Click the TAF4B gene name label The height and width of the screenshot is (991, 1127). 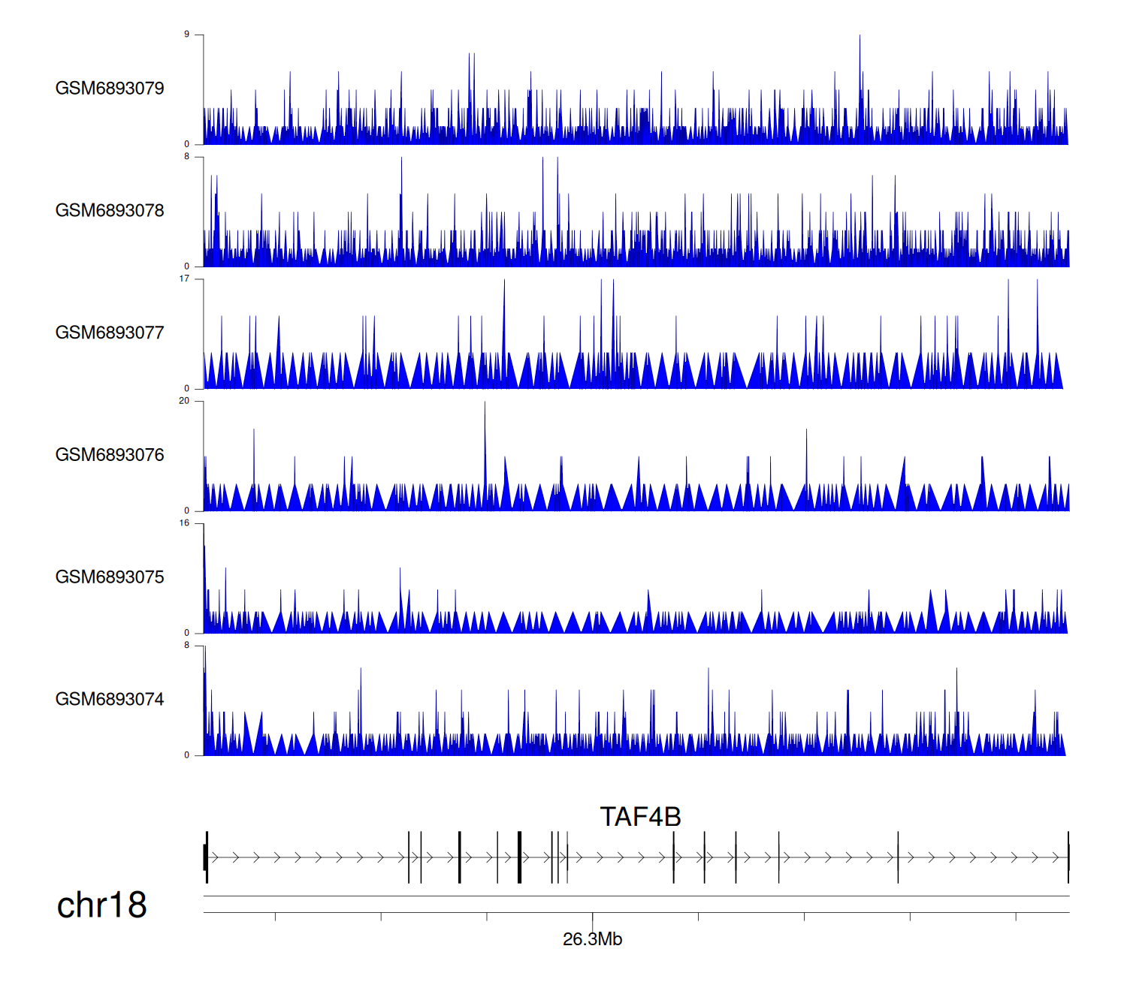(640, 817)
